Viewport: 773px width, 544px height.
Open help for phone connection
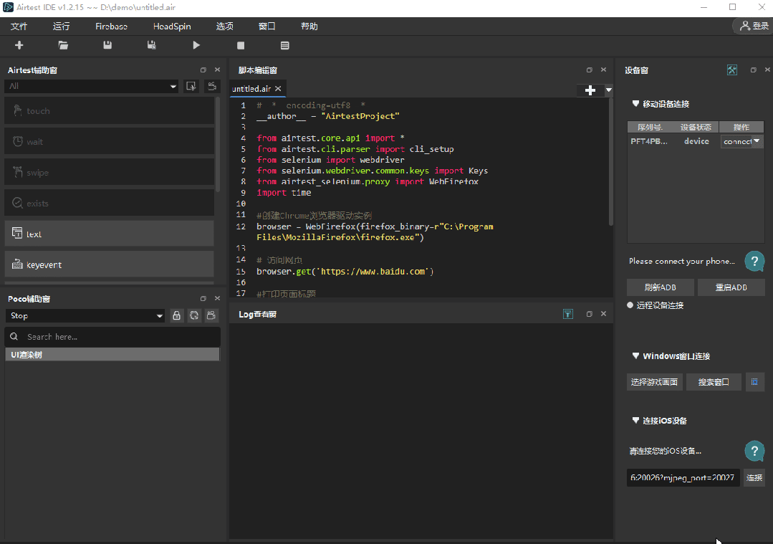click(754, 262)
